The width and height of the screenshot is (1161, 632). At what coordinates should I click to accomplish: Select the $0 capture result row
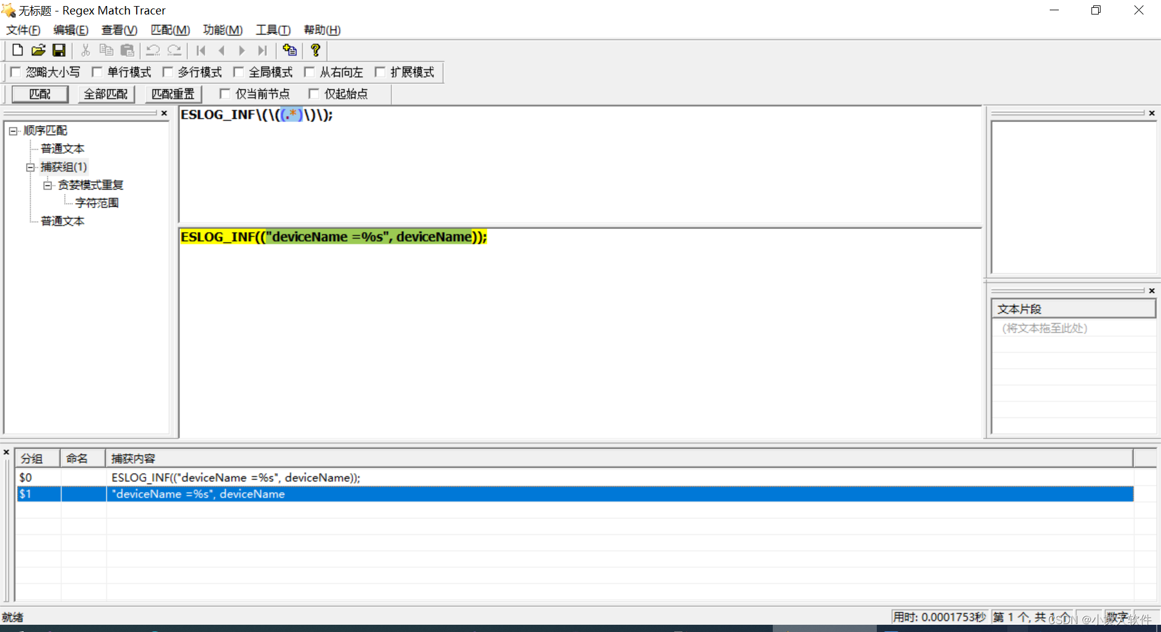(574, 477)
